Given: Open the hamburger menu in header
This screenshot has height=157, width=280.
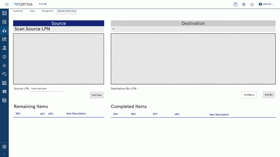Looking at the screenshot, I should point(7,4).
